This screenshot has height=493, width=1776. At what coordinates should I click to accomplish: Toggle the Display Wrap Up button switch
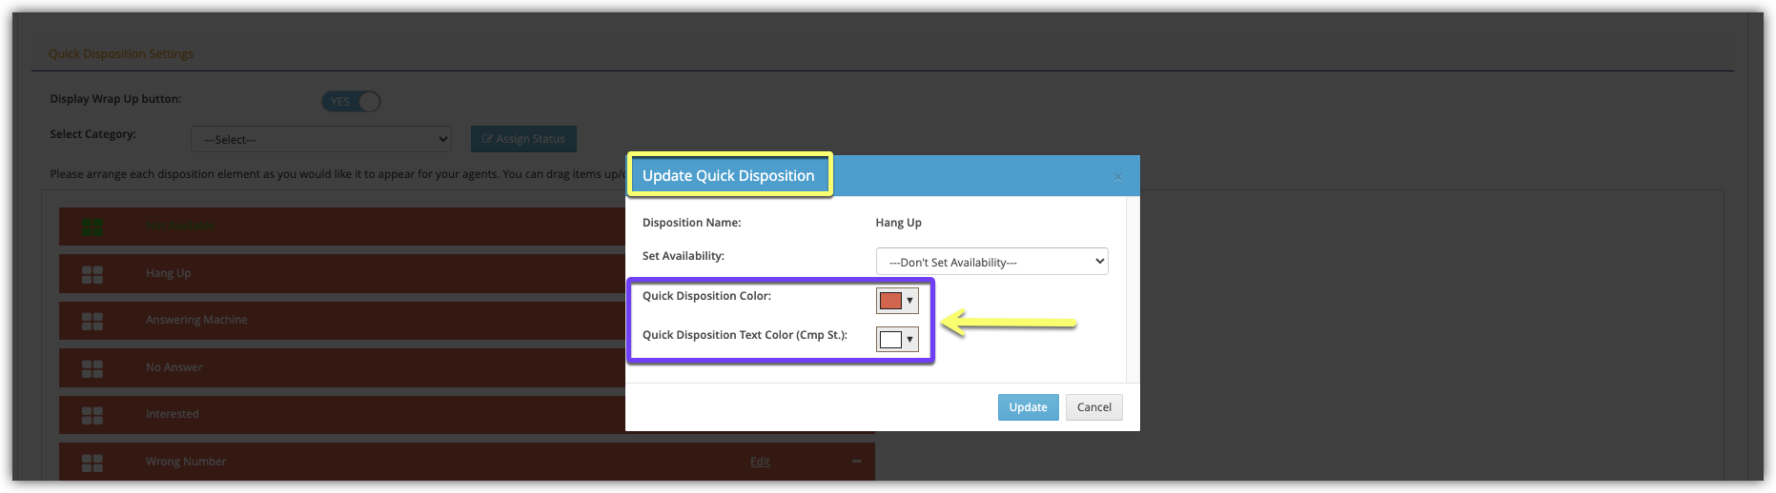click(351, 102)
